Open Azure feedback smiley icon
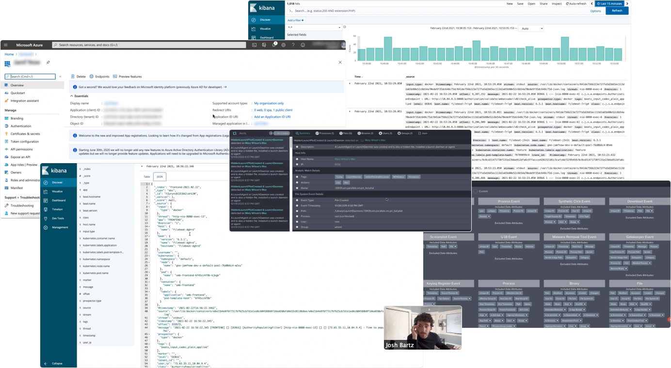This screenshot has height=368, width=671. point(303,45)
